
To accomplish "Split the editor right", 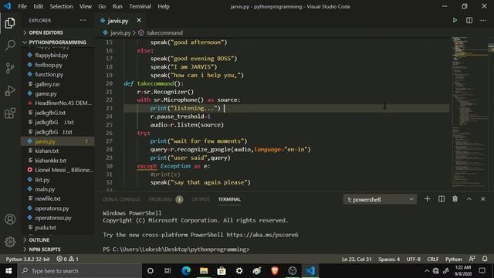I will point(469,20).
